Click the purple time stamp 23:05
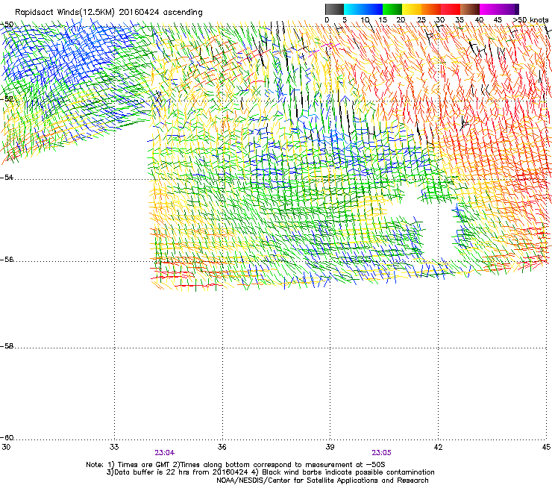The height and width of the screenshot is (485, 552). pyautogui.click(x=381, y=453)
